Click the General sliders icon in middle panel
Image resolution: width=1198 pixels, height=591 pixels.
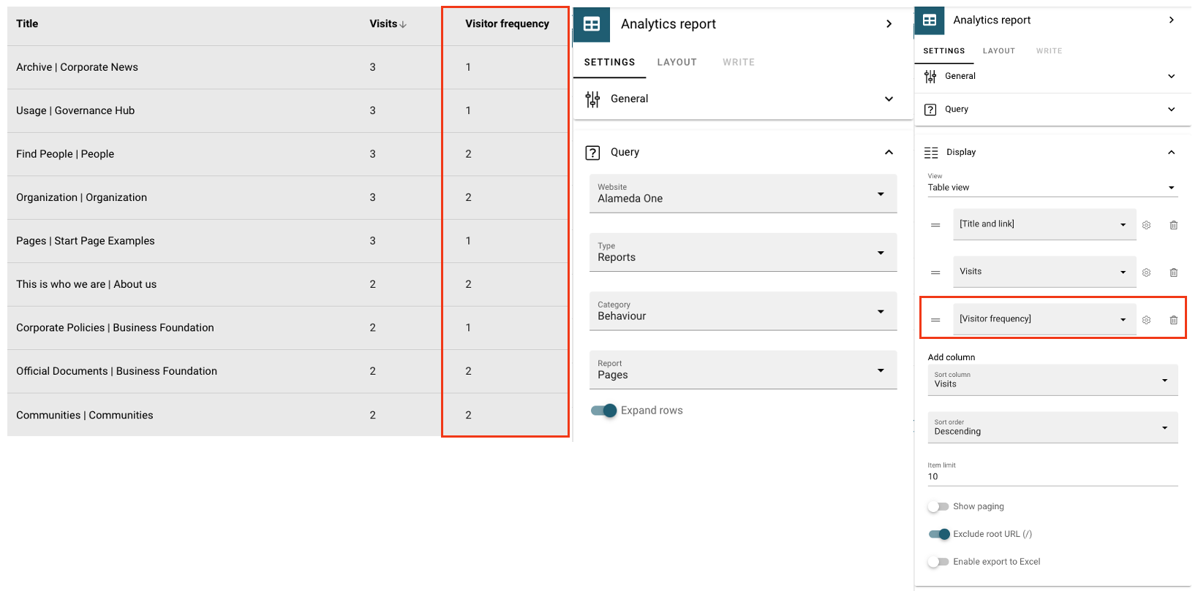[x=592, y=99]
